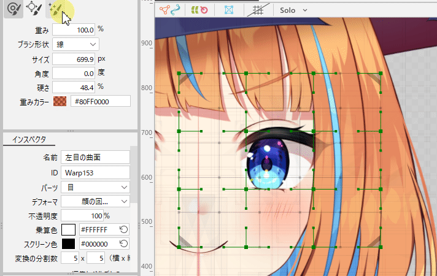Click the 900 mark on vertical ruler
Screen dimensions: 437x276
[147, 43]
